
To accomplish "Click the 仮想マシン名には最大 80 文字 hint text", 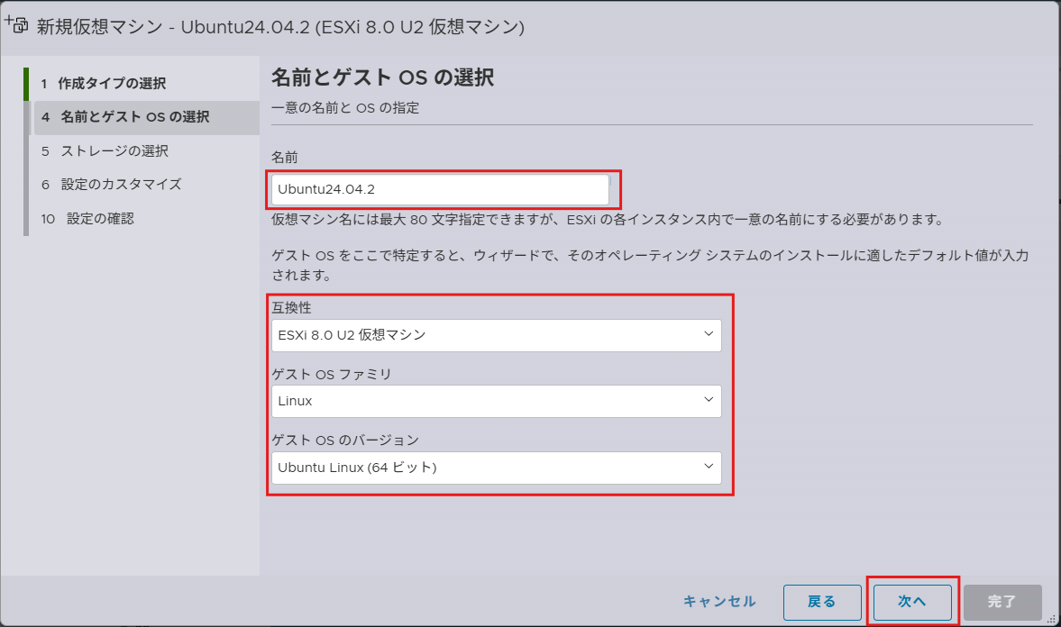I will click(x=607, y=219).
